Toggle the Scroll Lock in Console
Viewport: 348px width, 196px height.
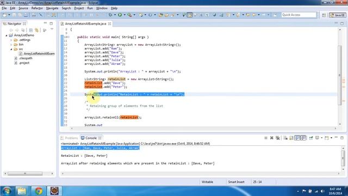click(291, 138)
